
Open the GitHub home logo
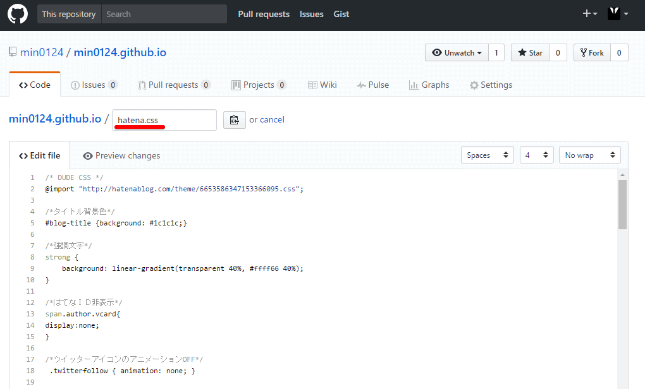click(x=18, y=14)
